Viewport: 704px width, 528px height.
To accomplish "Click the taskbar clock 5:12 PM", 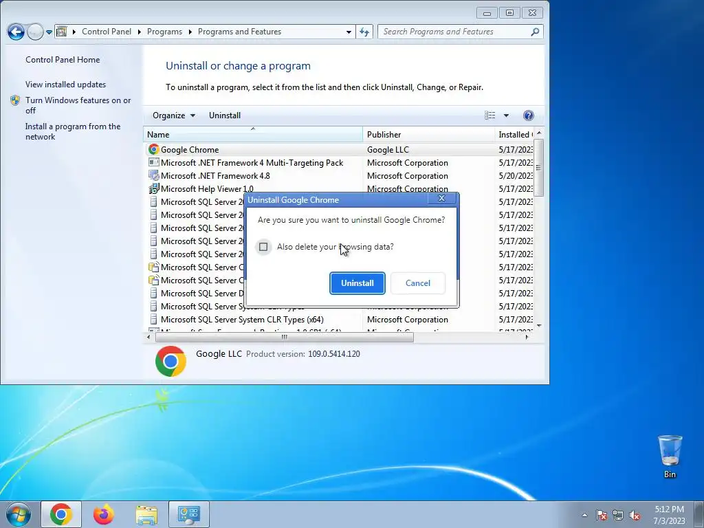I will coord(669,515).
